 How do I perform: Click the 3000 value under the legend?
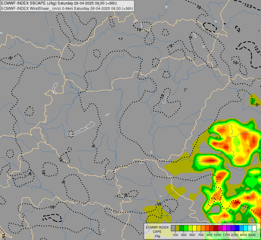pos(243,235)
